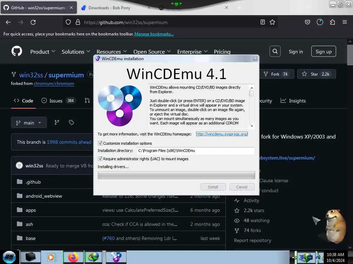Bookmark this page with the star icon
Viewport: 353px width, 264px height.
pos(272,22)
